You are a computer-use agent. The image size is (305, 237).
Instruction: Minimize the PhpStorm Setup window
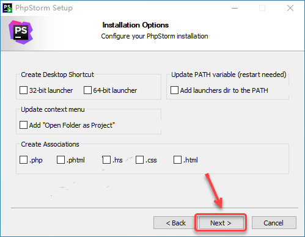[x=235, y=8]
